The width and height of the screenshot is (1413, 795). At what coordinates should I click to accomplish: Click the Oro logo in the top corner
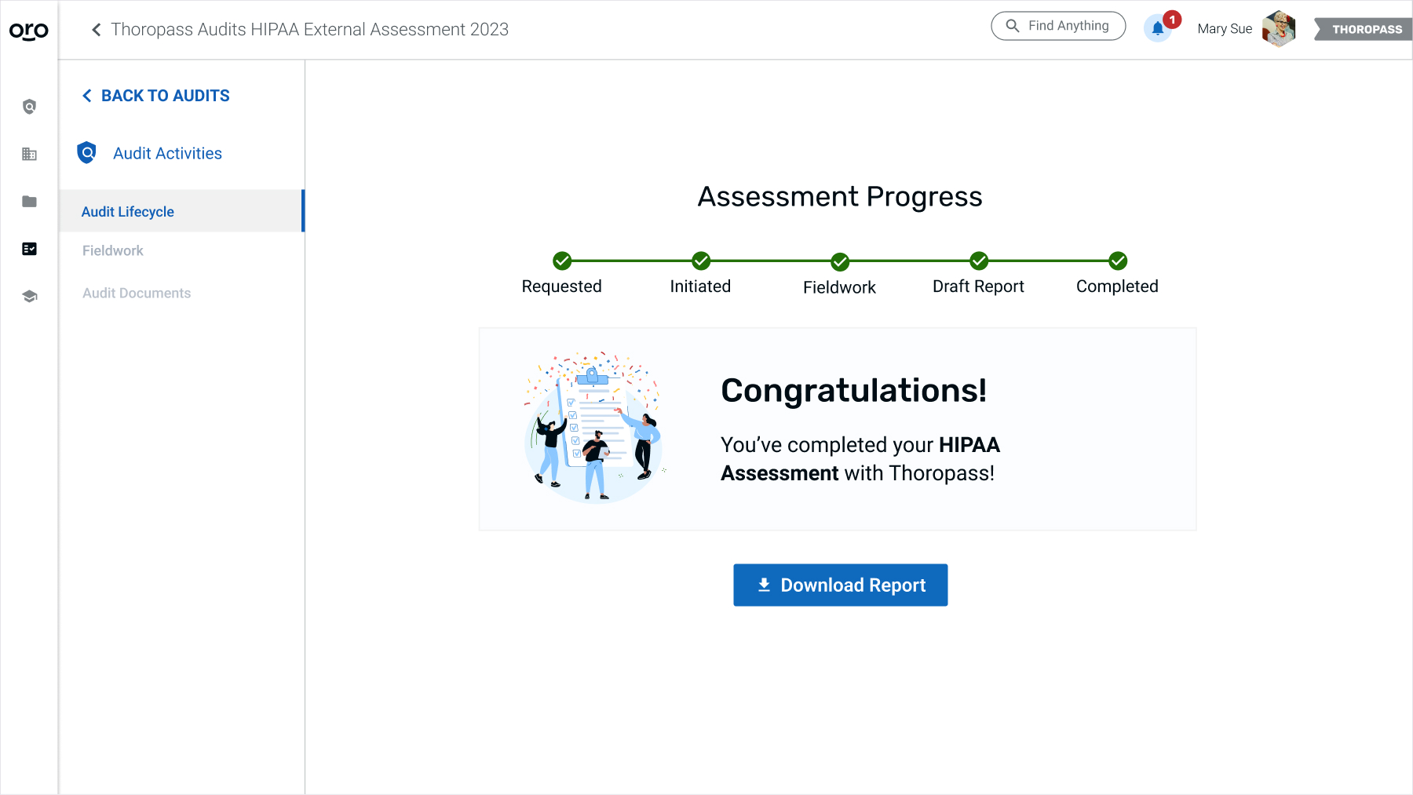[27, 30]
